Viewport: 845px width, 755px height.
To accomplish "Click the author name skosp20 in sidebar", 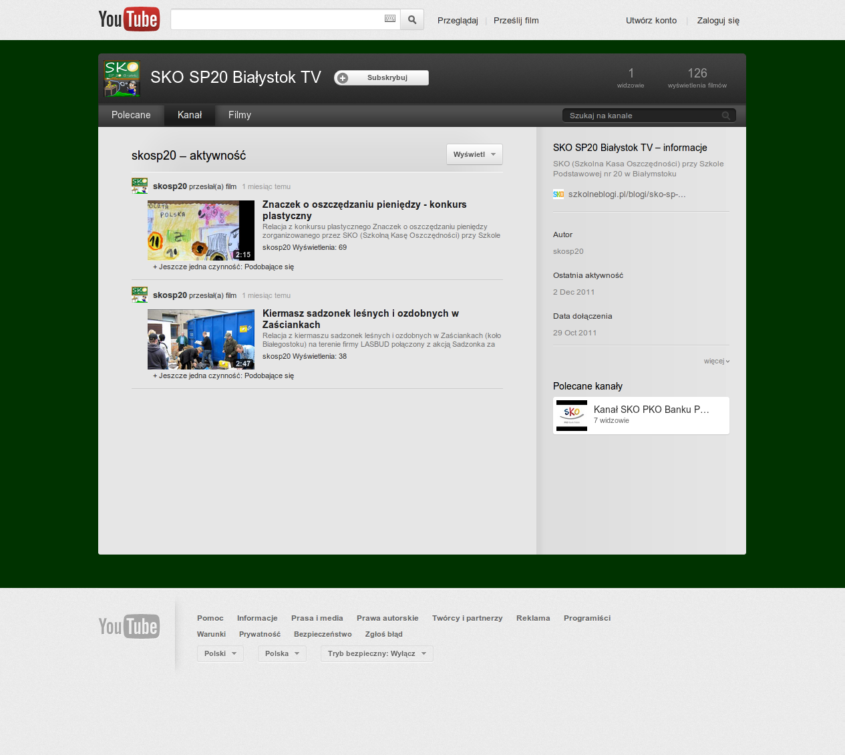I will (568, 251).
